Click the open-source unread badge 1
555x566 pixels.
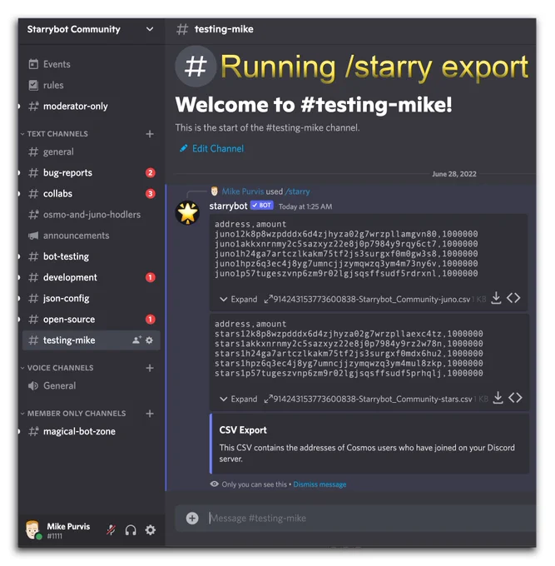click(151, 319)
